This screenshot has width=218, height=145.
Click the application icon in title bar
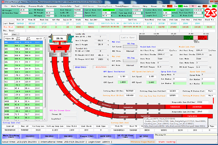[x=3, y=2]
